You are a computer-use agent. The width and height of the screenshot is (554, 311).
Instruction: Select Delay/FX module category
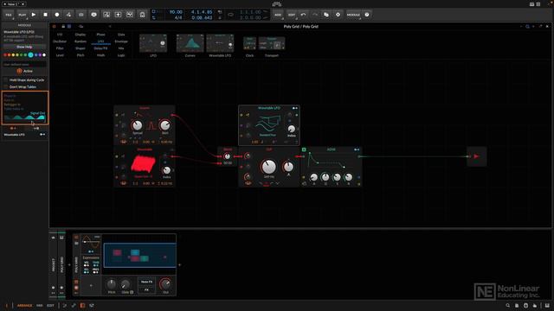(x=100, y=48)
